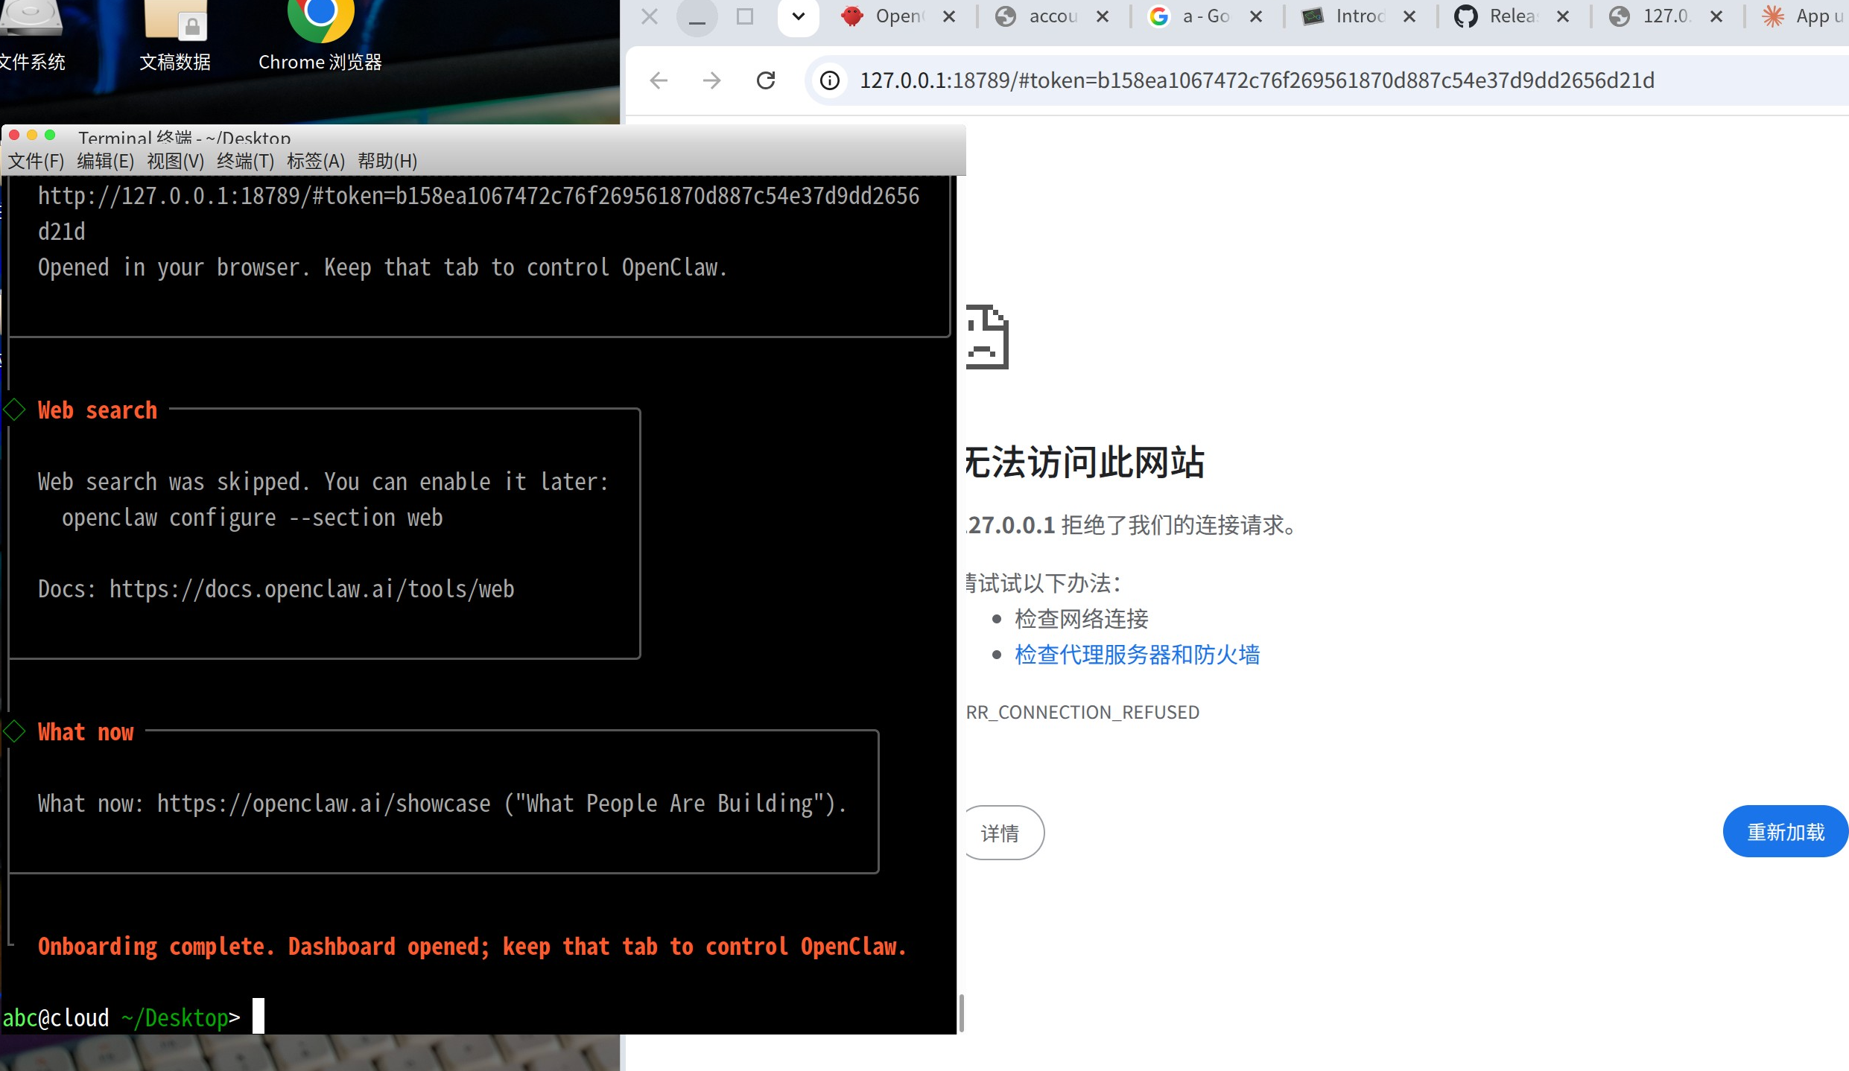Image resolution: width=1849 pixels, height=1071 pixels.
Task: Open the 文件(F) menu in Terminal
Action: coord(36,161)
